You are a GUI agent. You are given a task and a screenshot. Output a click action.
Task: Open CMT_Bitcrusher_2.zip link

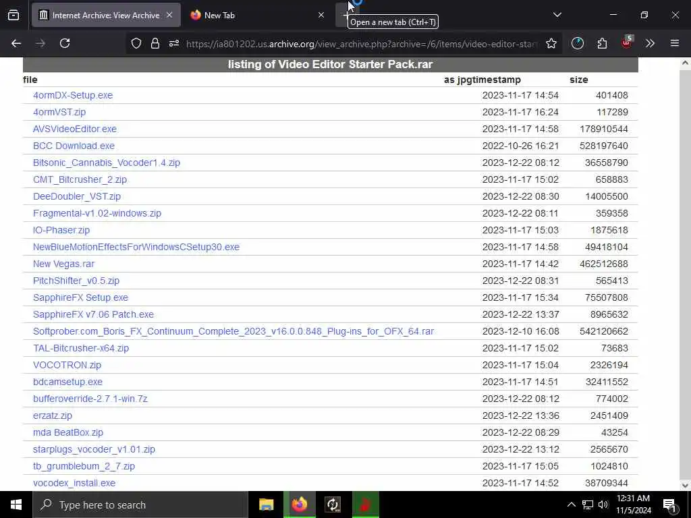click(x=80, y=179)
